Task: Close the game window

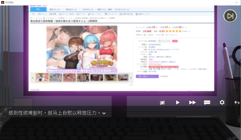Action: (237, 3)
